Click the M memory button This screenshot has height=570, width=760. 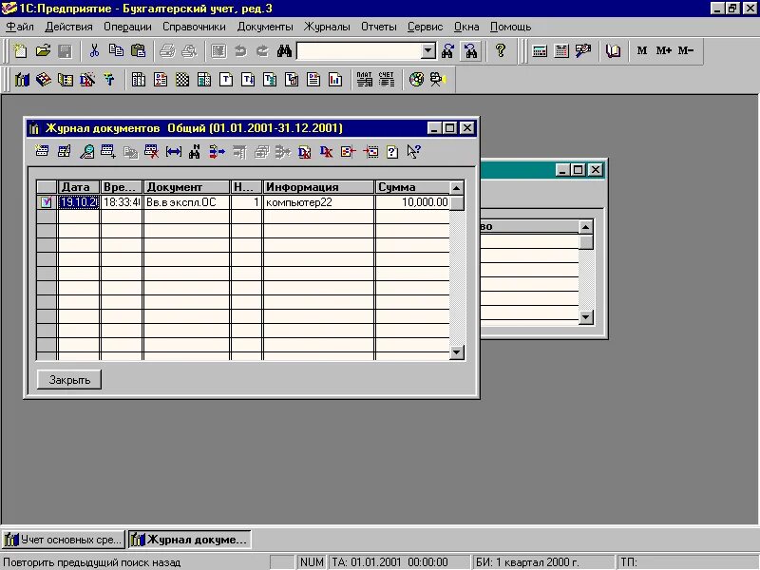[x=642, y=50]
